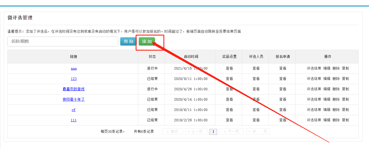Click the green 添加 button
The image size is (369, 149).
[x=147, y=41]
